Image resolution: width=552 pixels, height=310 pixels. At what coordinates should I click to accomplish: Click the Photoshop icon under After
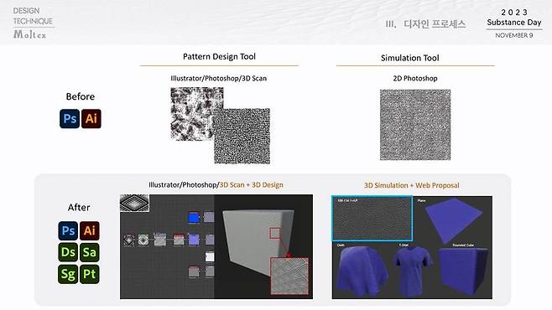68,231
